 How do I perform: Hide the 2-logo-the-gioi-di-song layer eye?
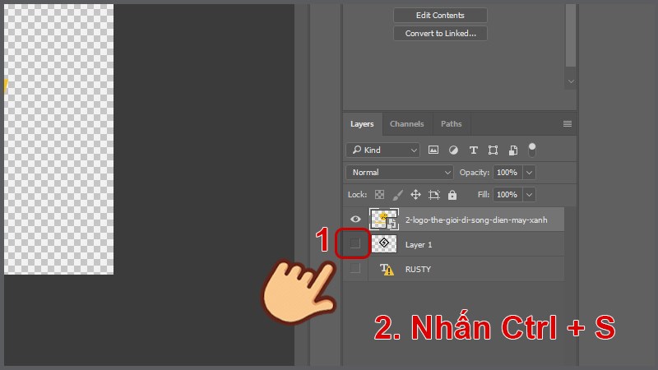(355, 219)
